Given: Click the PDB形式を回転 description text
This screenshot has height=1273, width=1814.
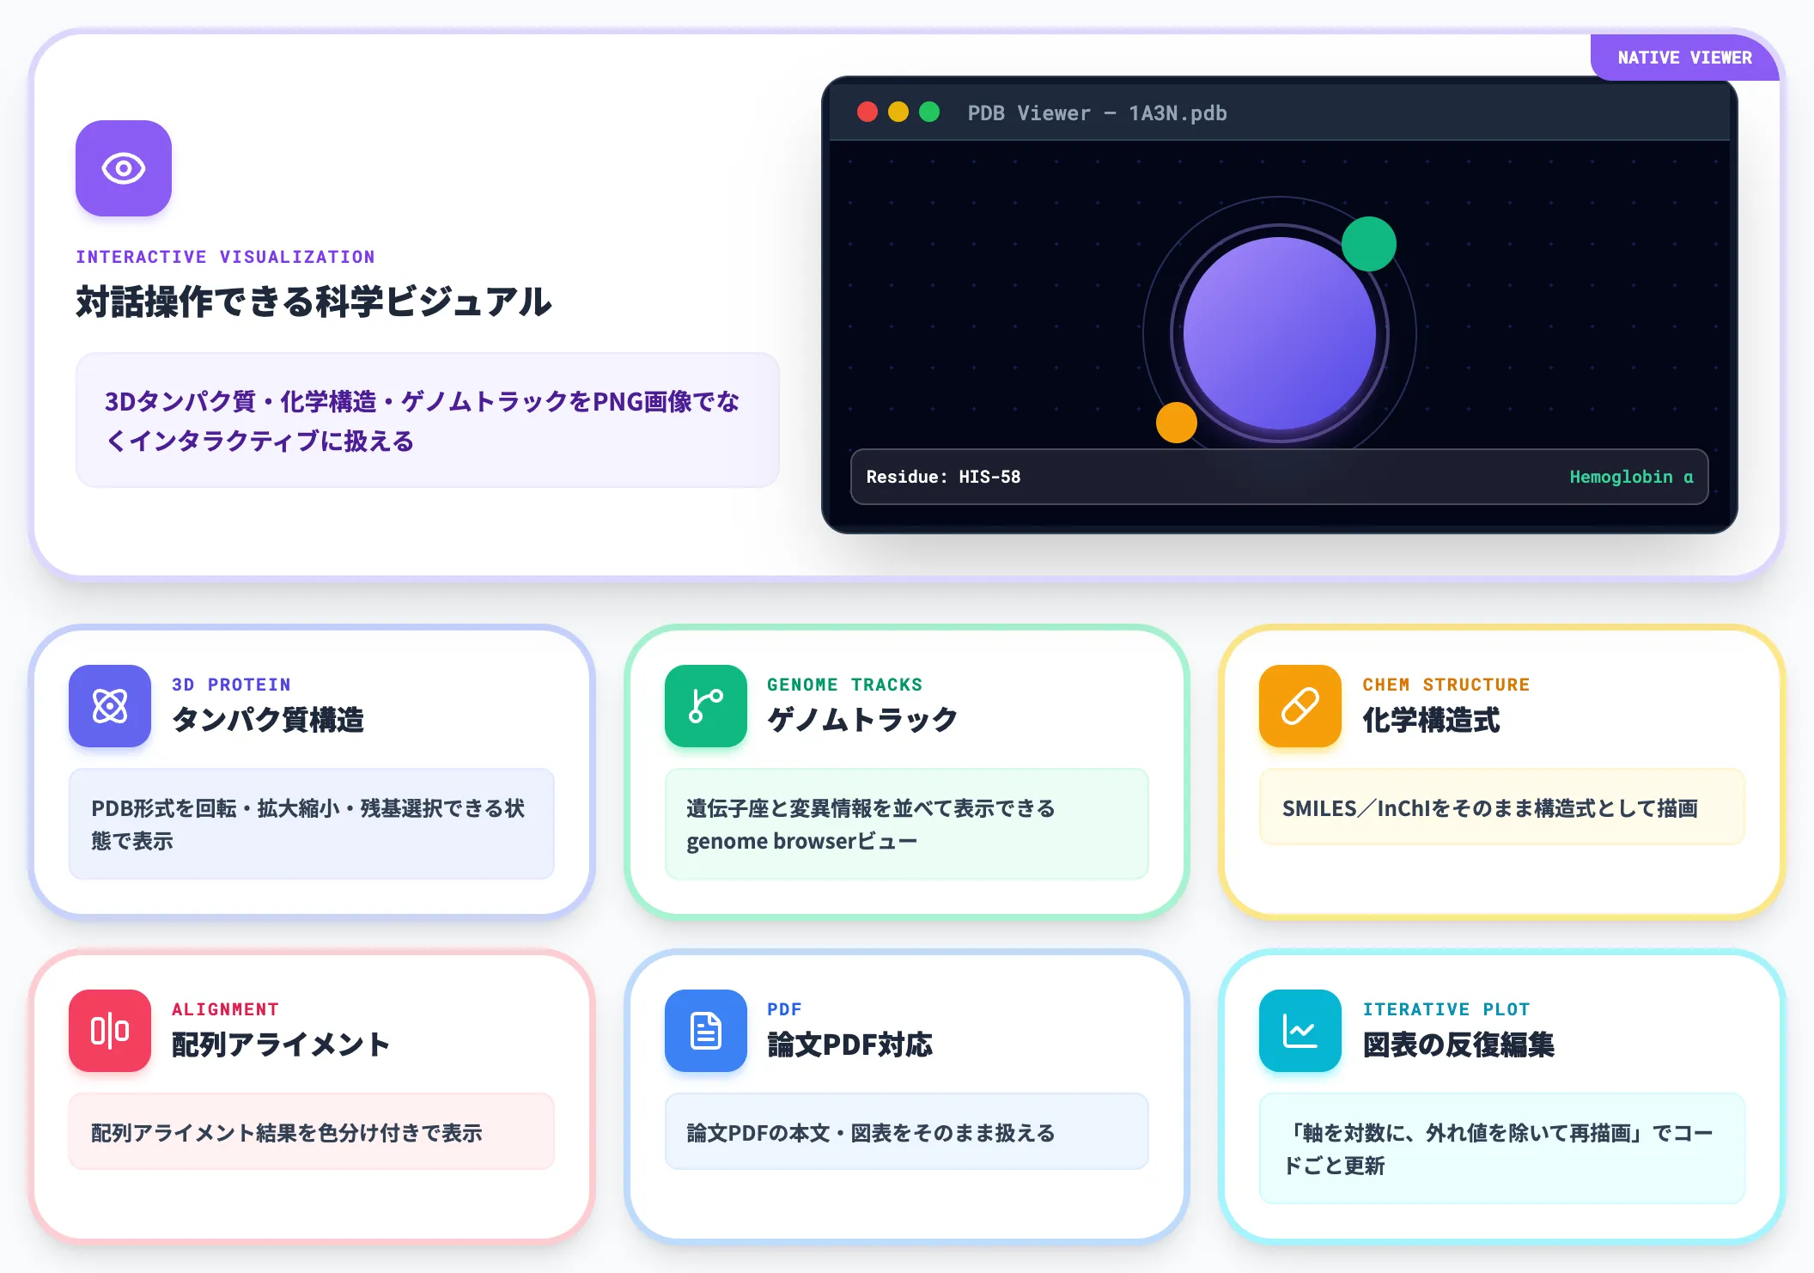Looking at the screenshot, I should [307, 825].
